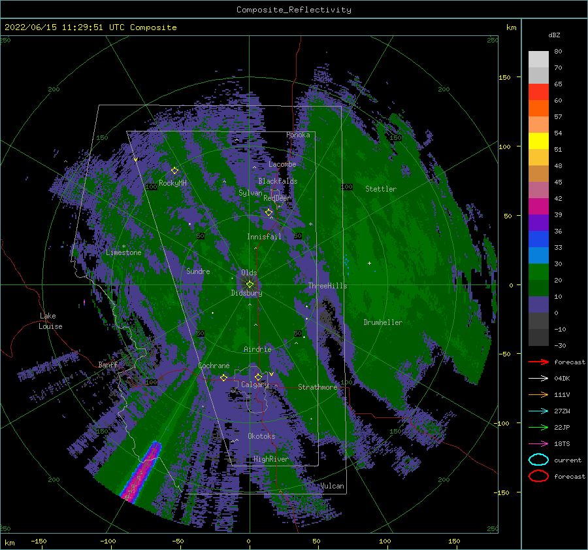Click the Airdrie city label
The image size is (588, 550).
point(257,349)
